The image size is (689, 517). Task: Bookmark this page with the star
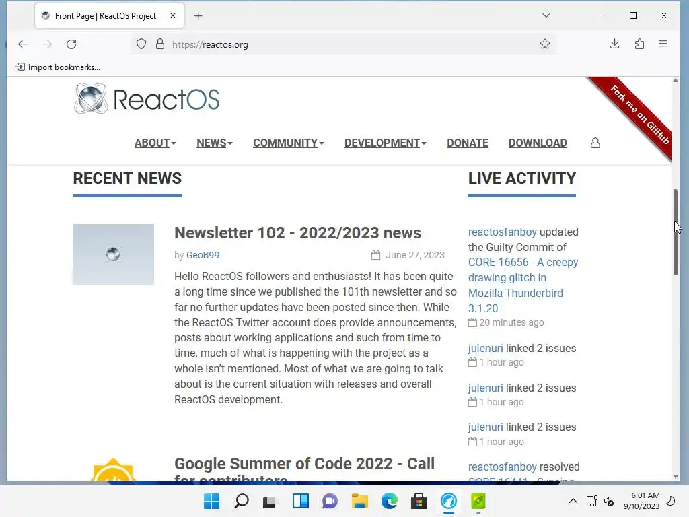(545, 44)
